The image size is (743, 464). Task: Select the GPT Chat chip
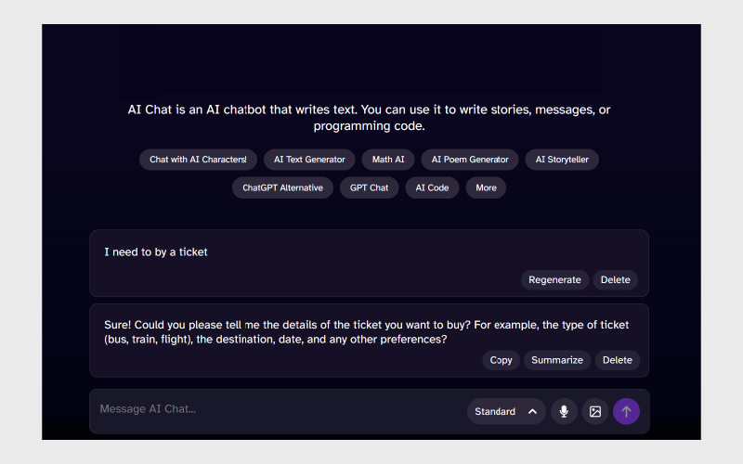[369, 188]
